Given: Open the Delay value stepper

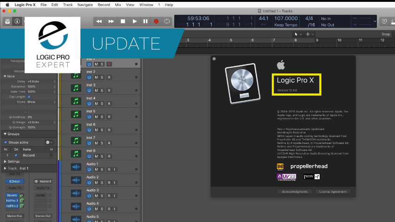Looking at the screenshot, I should pyautogui.click(x=54, y=82).
